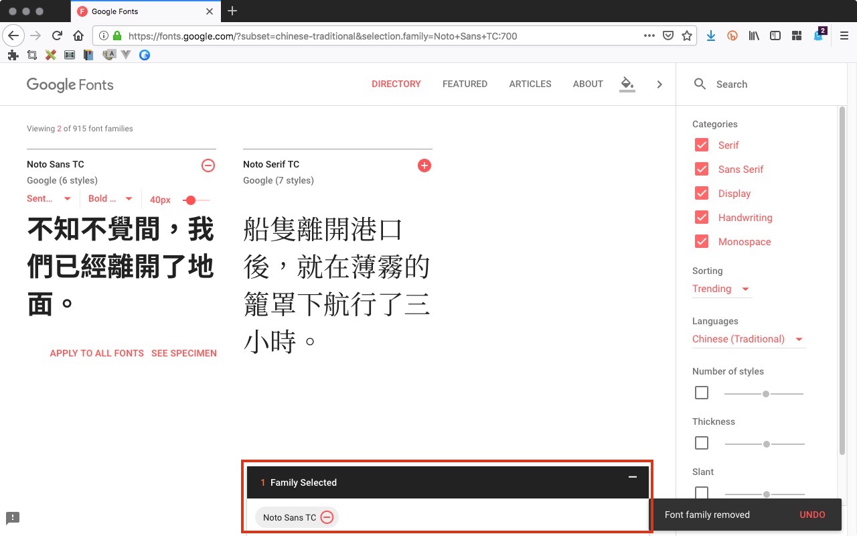The image size is (857, 536).
Task: Add Noto Serif TC with plus icon
Action: pos(424,165)
